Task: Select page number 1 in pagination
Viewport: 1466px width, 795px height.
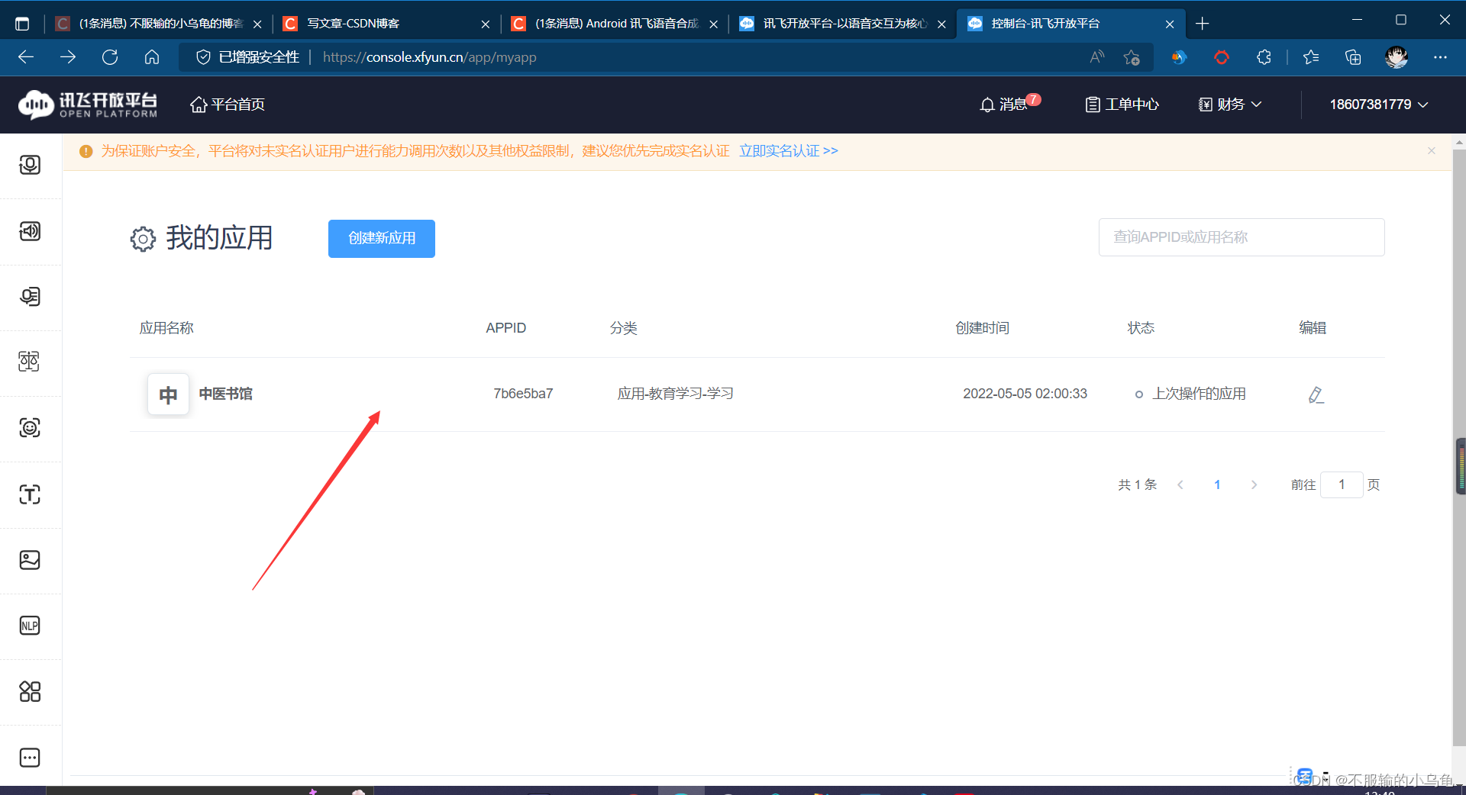Action: [1217, 484]
